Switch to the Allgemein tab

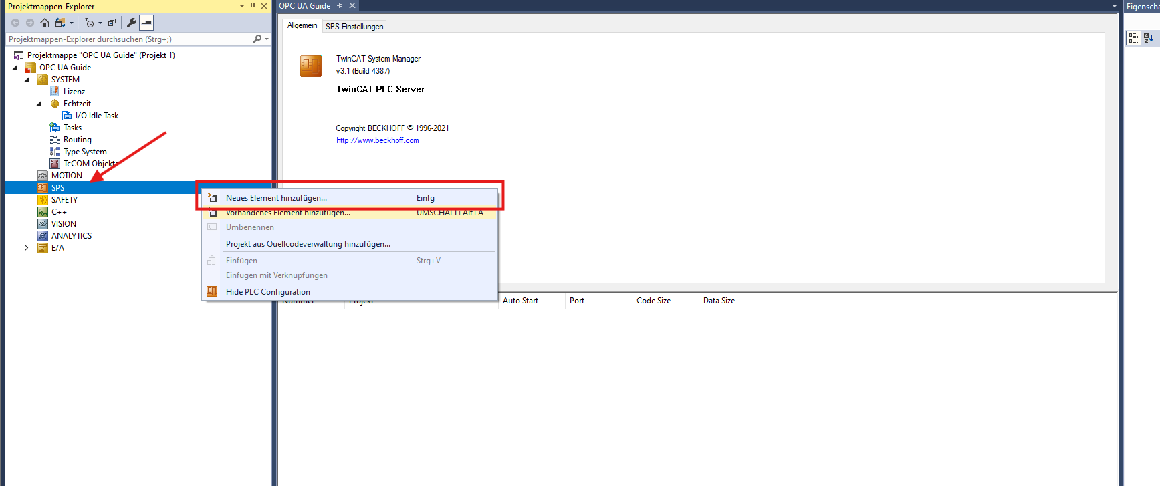(x=302, y=25)
